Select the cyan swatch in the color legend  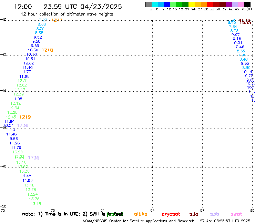(x=155, y=4)
